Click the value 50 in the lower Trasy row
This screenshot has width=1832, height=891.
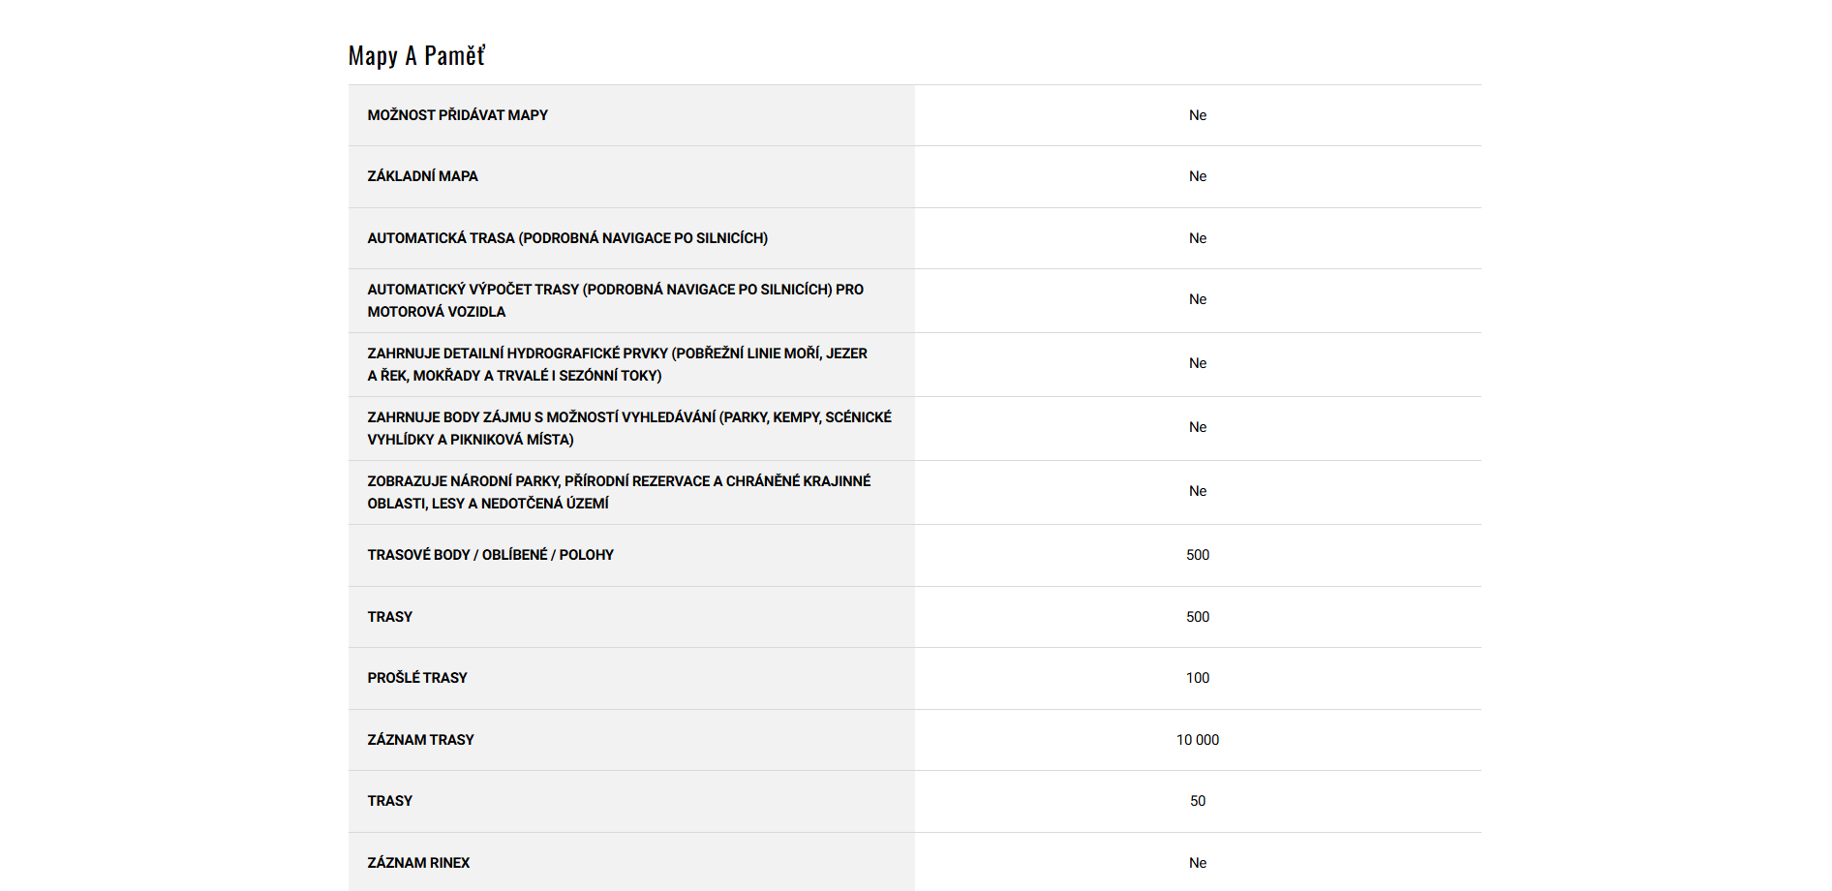pyautogui.click(x=1198, y=801)
